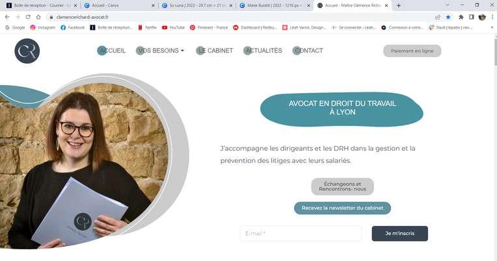Image resolution: width=497 pixels, height=261 pixels.
Task: Open the LE CABINET menu item
Action: click(215, 51)
